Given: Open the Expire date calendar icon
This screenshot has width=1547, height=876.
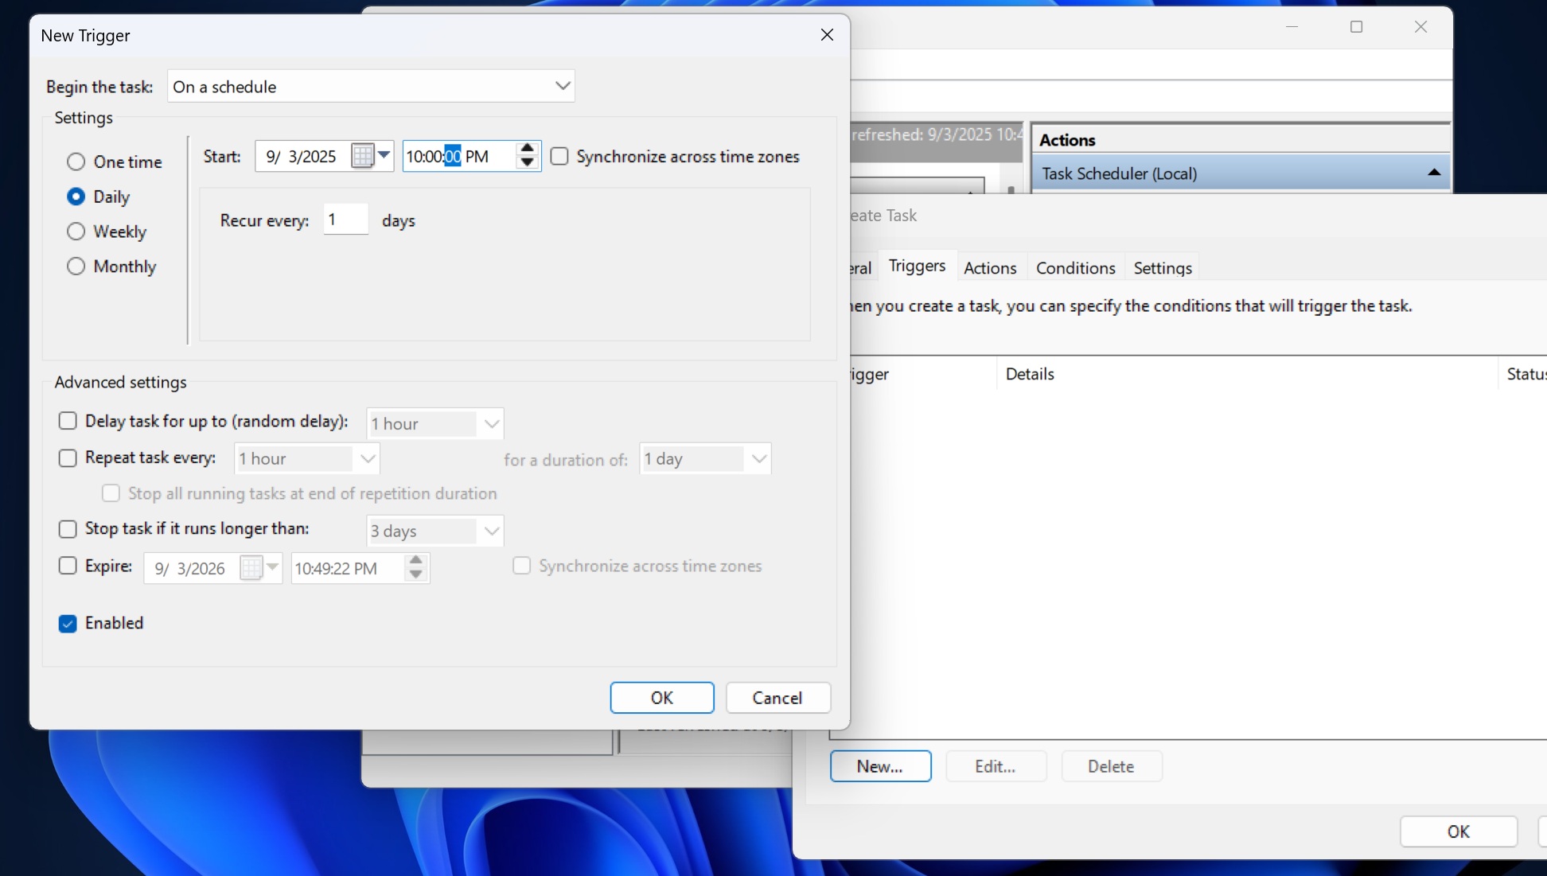Looking at the screenshot, I should click(251, 568).
